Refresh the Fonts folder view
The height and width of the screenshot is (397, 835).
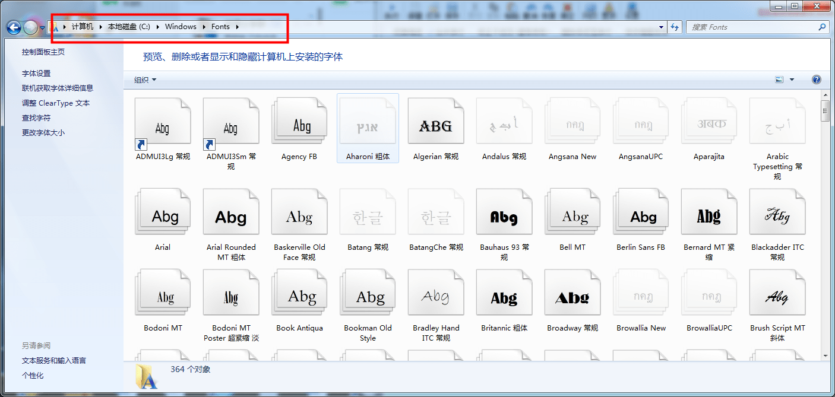tap(675, 27)
